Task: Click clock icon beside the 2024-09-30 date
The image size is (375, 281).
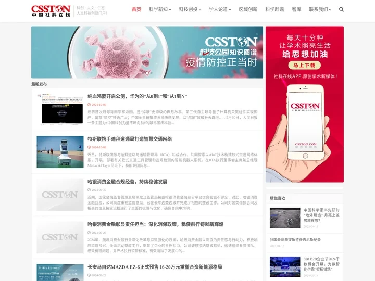Action: tap(89, 190)
